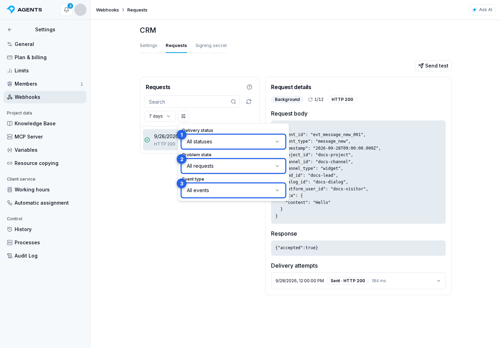Click the Ask AI button
Image resolution: width=501 pixels, height=348 pixels.
[482, 10]
